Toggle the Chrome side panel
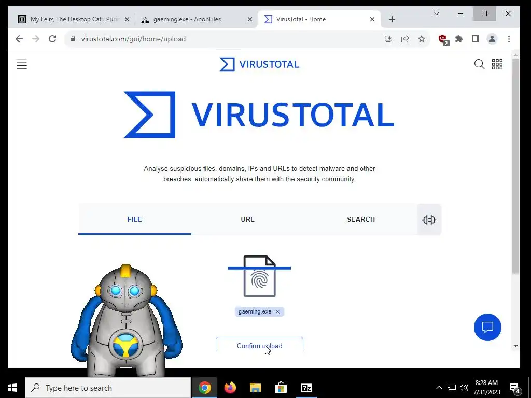 [x=476, y=39]
